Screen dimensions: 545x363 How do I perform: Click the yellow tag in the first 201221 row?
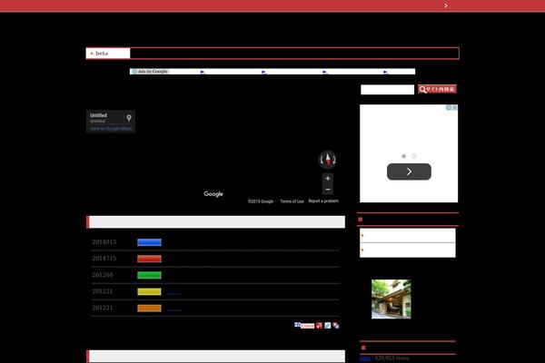pos(149,292)
